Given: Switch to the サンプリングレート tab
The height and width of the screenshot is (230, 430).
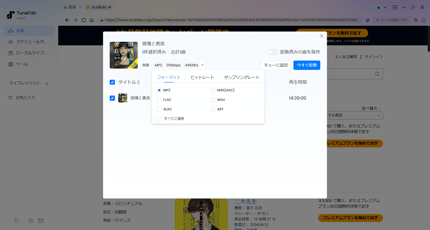Looking at the screenshot, I should 241,77.
